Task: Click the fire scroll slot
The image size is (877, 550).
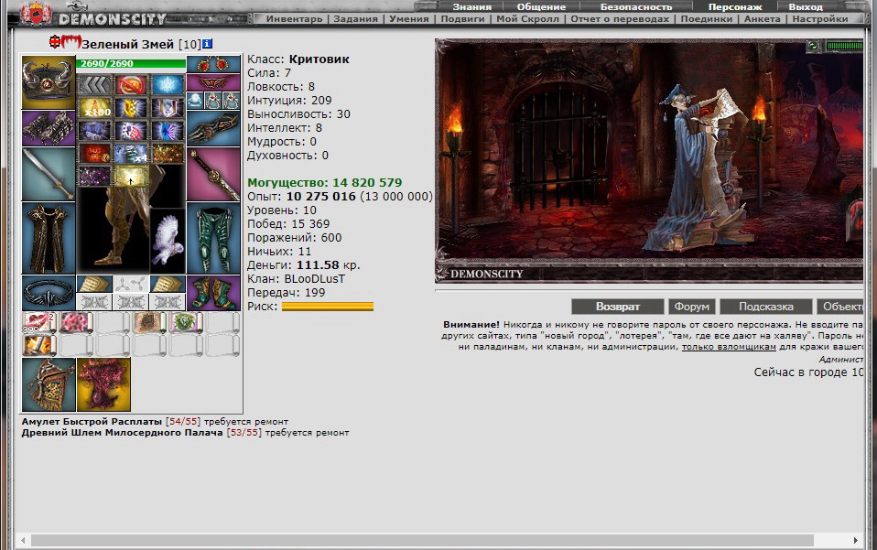Action: [39, 345]
